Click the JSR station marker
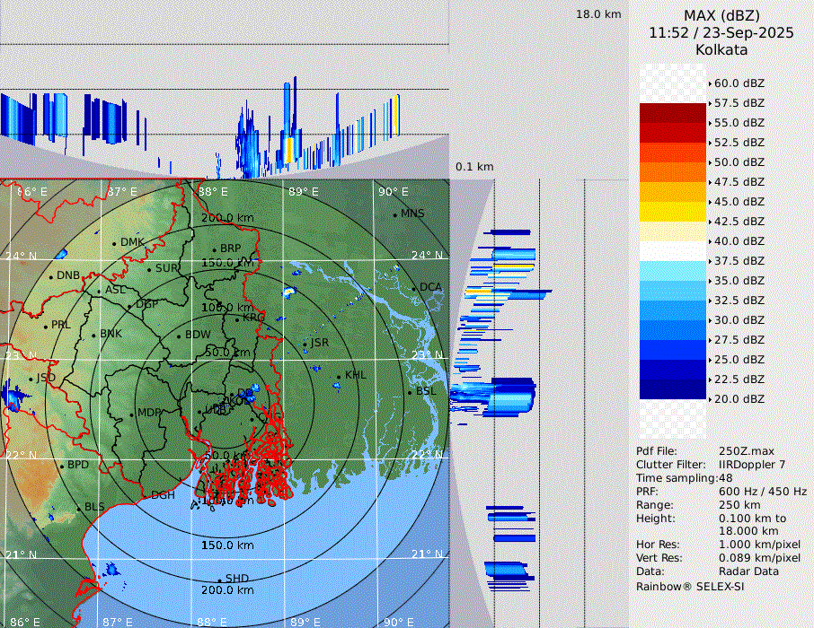 tap(304, 345)
